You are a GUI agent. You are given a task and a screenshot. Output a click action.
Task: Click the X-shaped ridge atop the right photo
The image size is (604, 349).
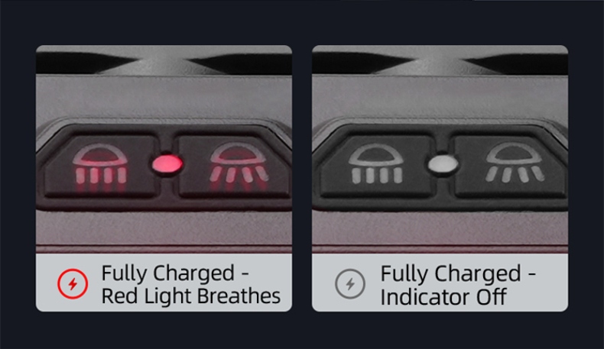(440, 63)
